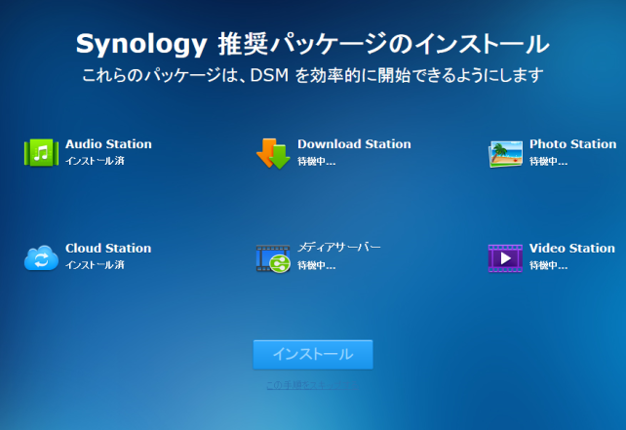Click 待機中 status under Photo Station
Image resolution: width=626 pixels, height=430 pixels.
pos(549,161)
